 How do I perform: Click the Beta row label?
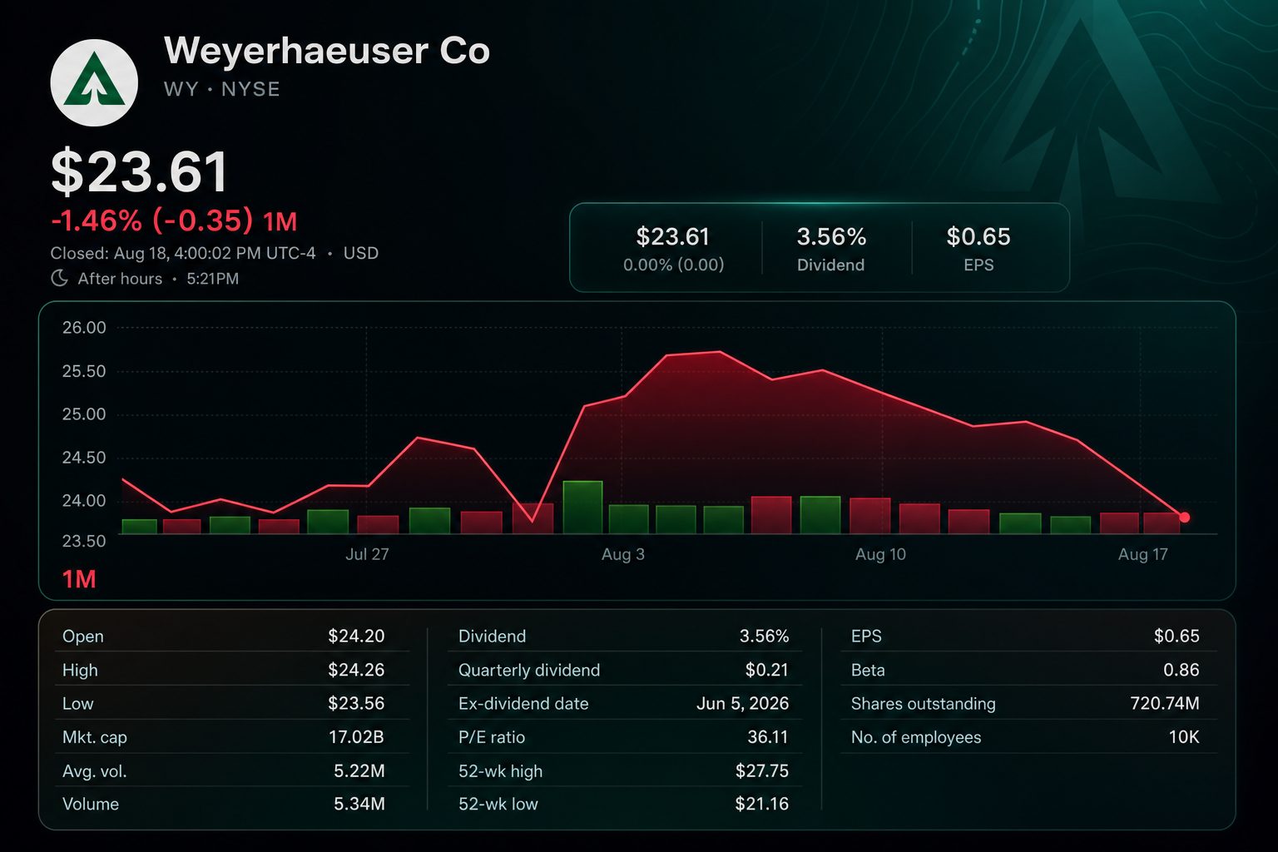click(x=868, y=671)
